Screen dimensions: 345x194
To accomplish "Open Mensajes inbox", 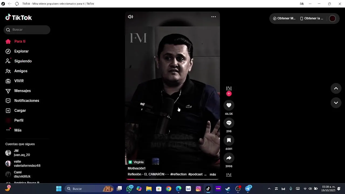I will (x=18, y=91).
